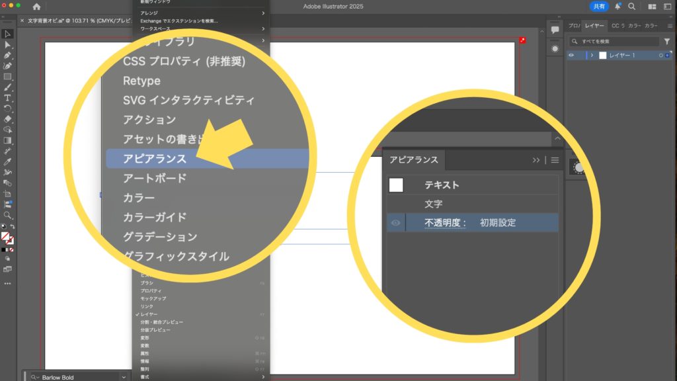Click the blue 共有 share button

click(599, 7)
